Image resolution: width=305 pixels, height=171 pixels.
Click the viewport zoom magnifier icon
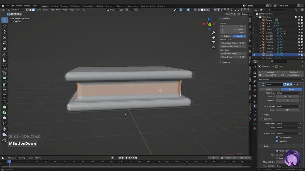click(213, 32)
